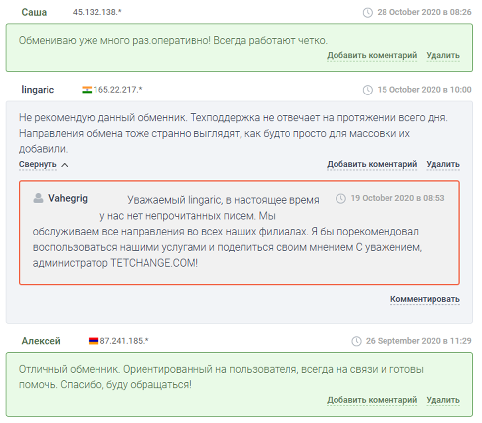482x423 pixels.
Task: Click date 26 September 2020 в 11:29
Action: click(x=418, y=341)
